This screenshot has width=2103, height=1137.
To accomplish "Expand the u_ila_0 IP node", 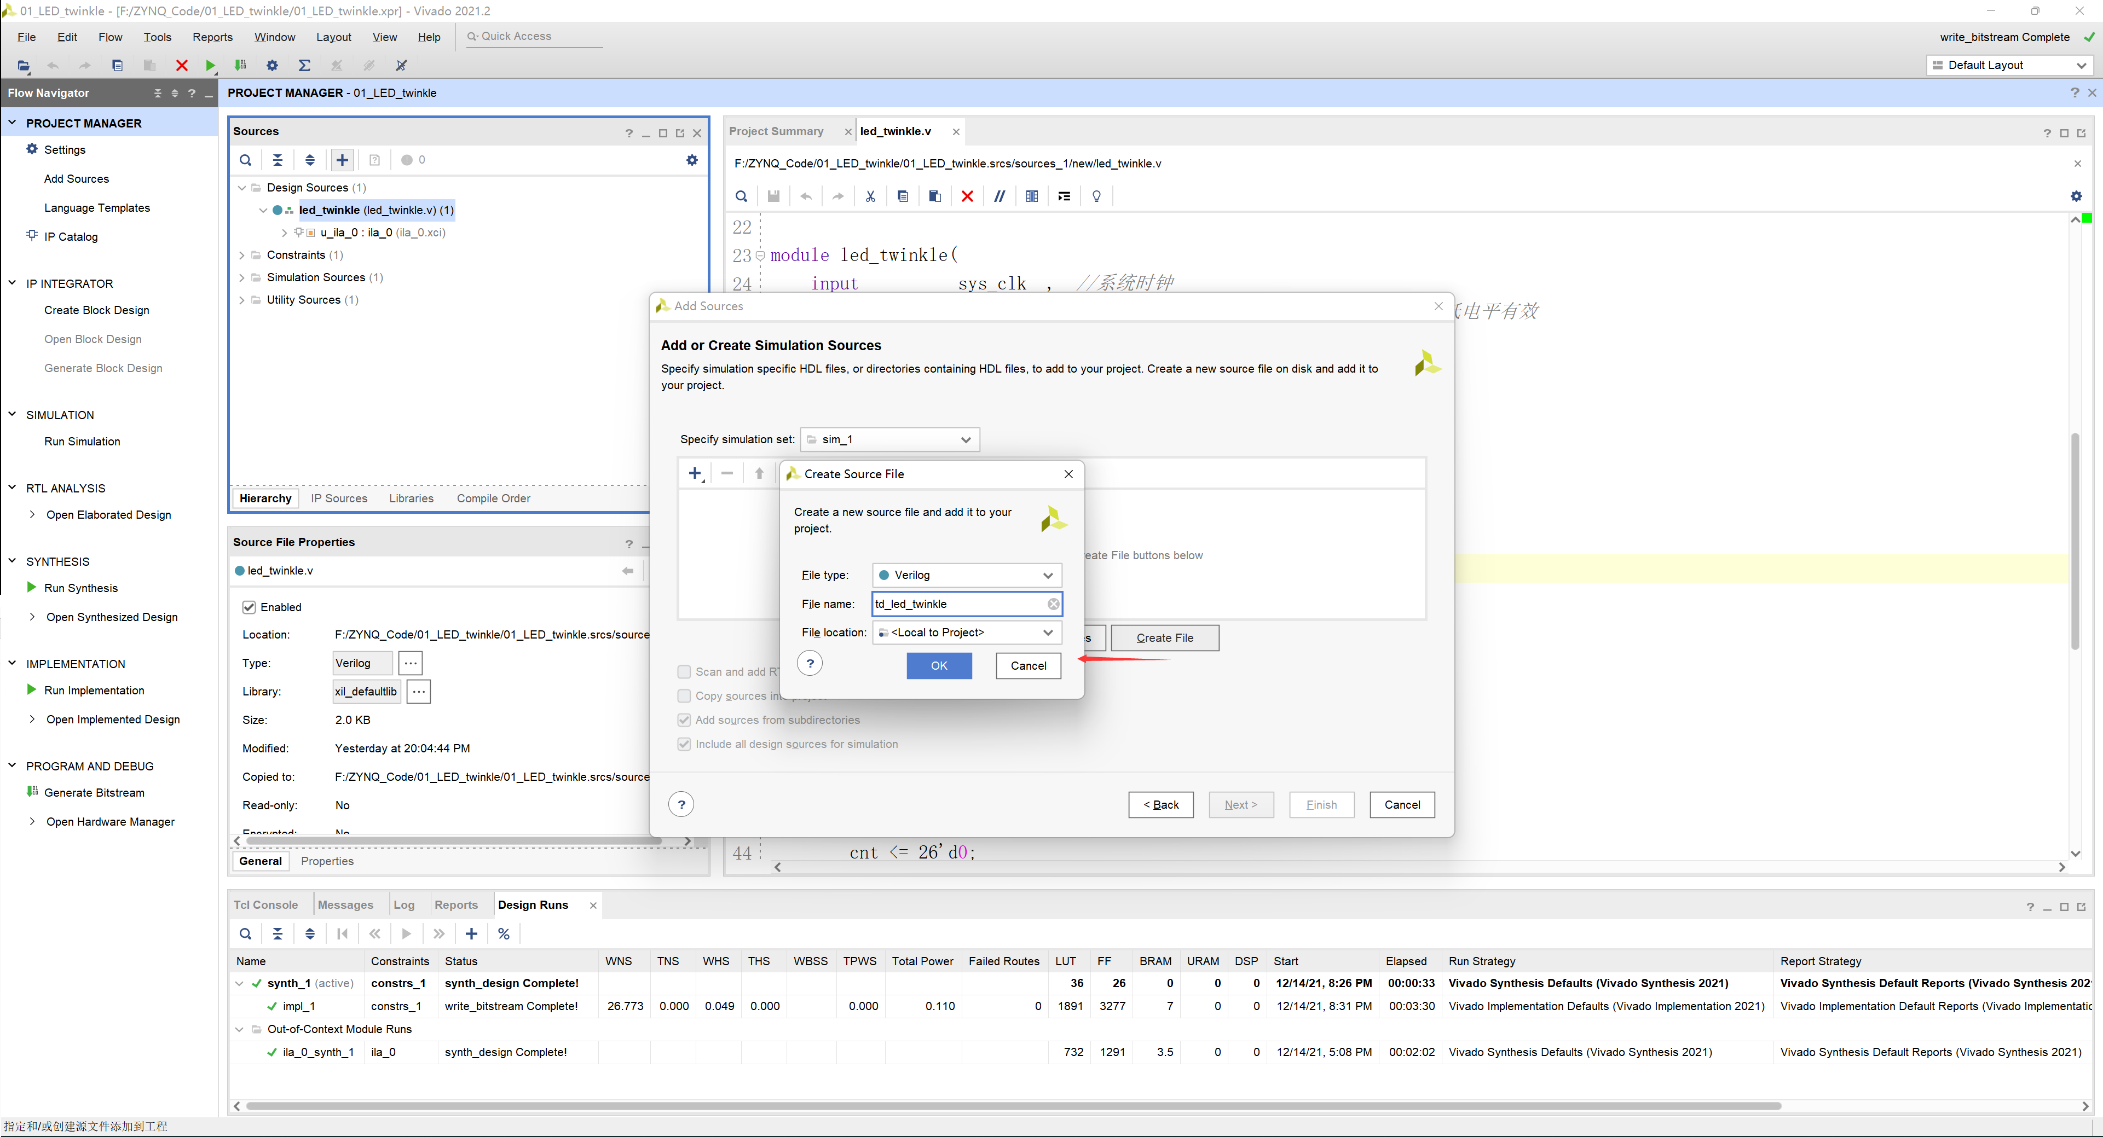I will click(x=284, y=233).
